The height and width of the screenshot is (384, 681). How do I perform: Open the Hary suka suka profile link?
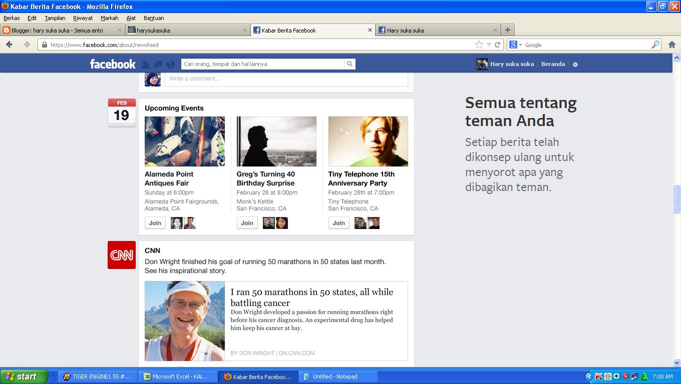[x=512, y=64]
